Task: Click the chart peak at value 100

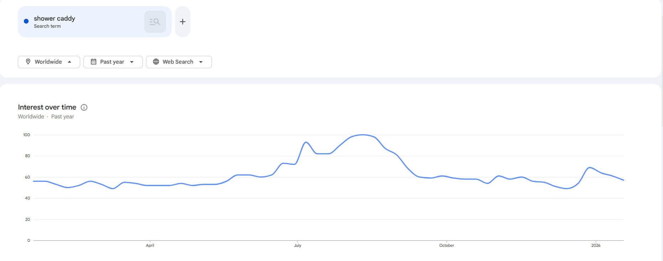Action: pos(362,135)
